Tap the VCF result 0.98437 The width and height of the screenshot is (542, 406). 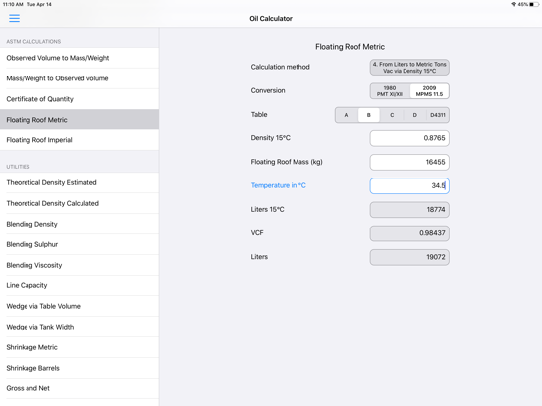pyautogui.click(x=409, y=233)
